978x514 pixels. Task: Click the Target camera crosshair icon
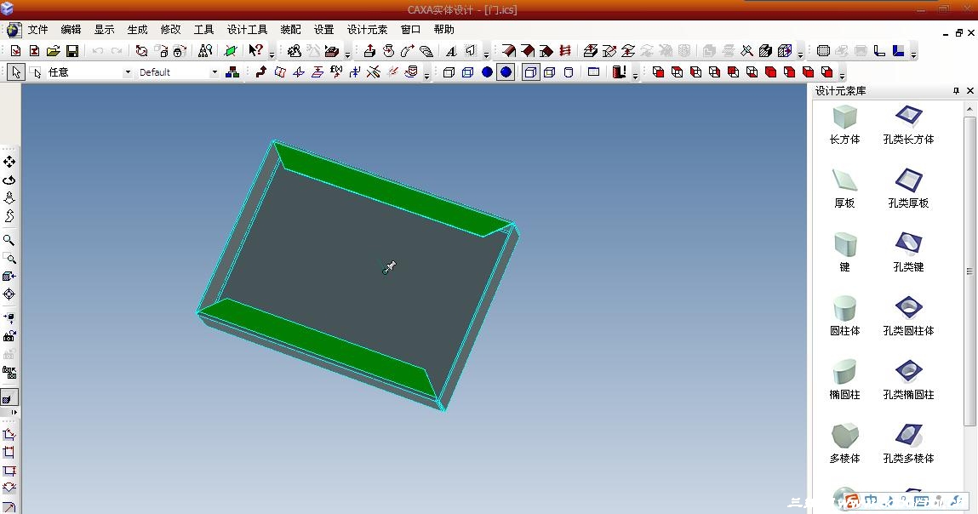9,294
